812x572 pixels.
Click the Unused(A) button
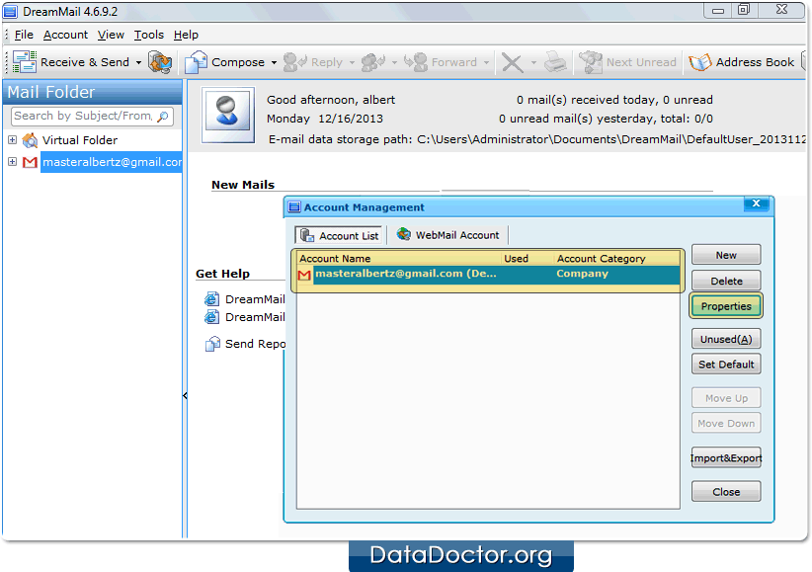726,340
